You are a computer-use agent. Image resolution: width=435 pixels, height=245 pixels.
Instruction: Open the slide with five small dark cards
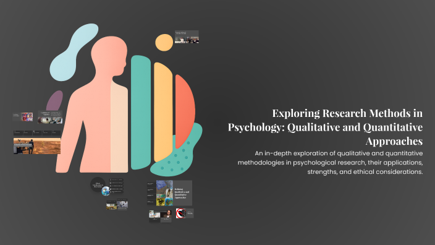click(x=37, y=133)
